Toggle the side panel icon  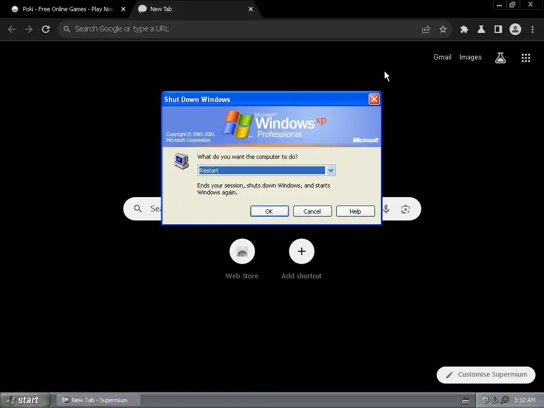[498, 30]
